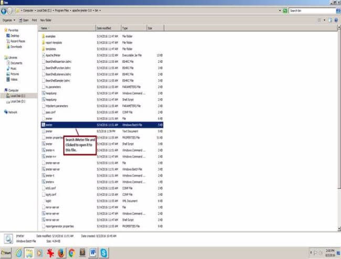Select the jmeter Text Document file
Viewport: 341px width, 259px height.
pyautogui.click(x=102, y=131)
